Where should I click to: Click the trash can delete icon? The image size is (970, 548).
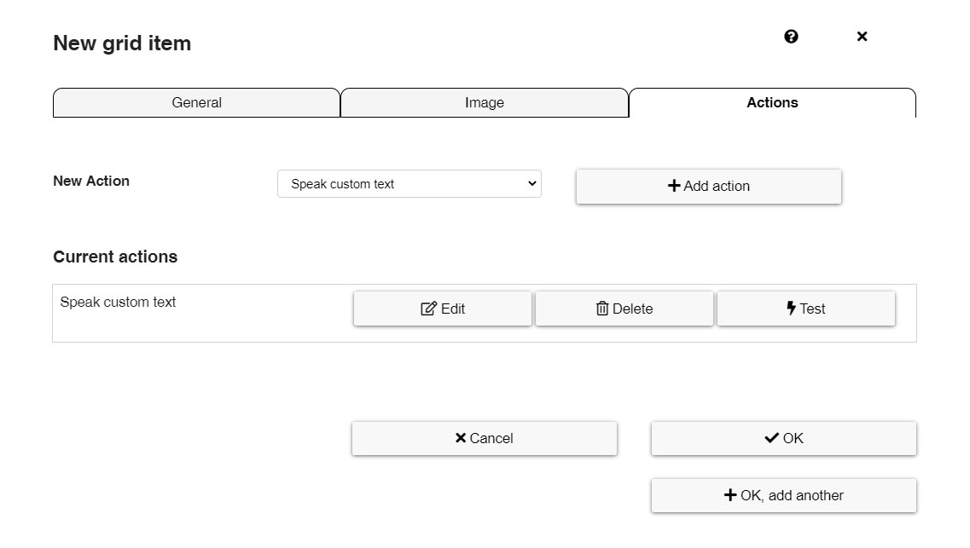602,309
